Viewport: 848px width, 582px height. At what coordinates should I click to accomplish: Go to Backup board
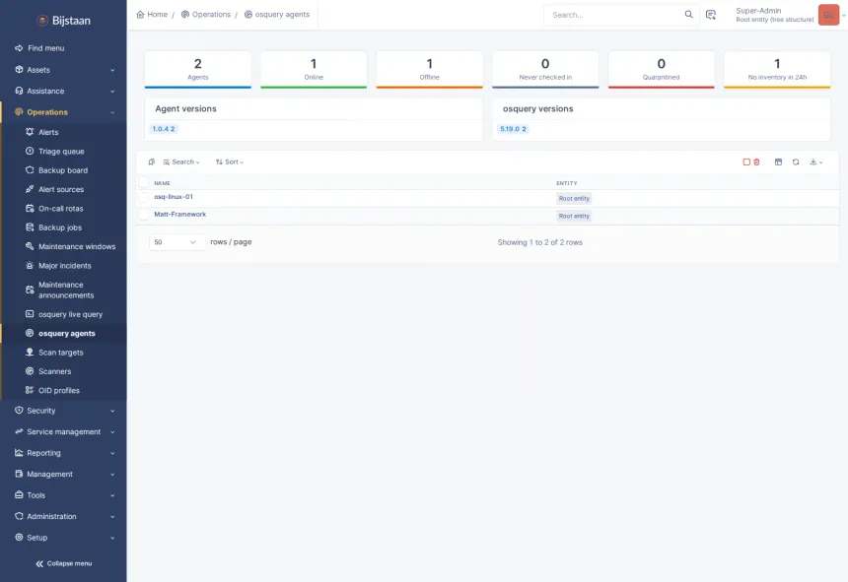click(x=63, y=170)
